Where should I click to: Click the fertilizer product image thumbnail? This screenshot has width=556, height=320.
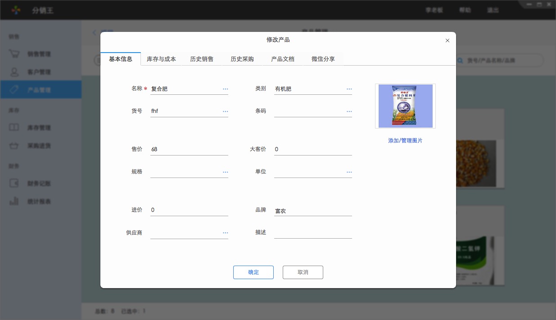(405, 106)
